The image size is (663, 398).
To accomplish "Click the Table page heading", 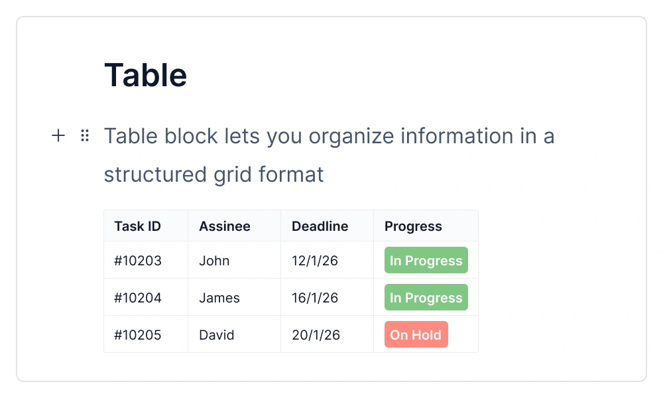I will (146, 75).
